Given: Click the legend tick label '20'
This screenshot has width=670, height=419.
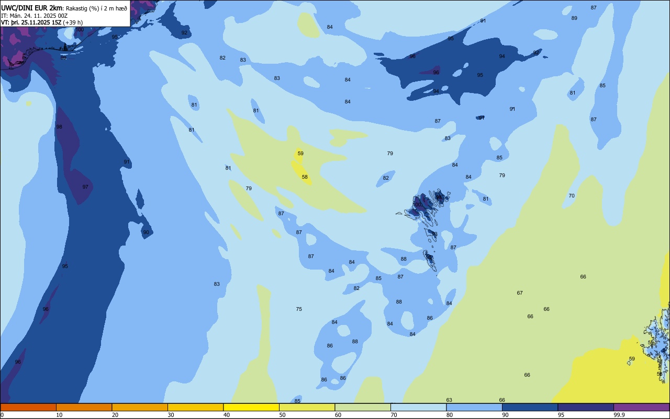Looking at the screenshot, I should pyautogui.click(x=115, y=415).
